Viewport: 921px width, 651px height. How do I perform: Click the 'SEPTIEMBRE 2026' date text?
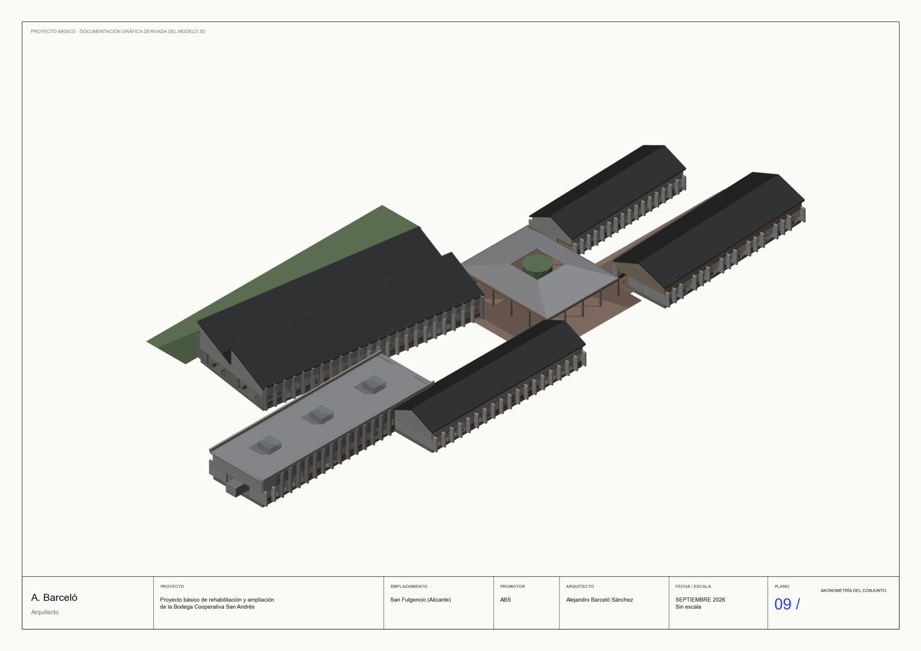click(700, 600)
